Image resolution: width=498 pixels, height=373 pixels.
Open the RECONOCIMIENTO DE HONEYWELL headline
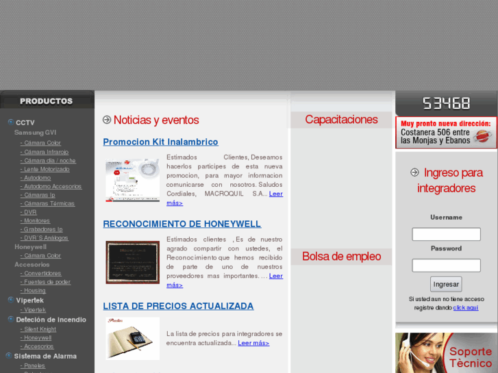point(182,224)
